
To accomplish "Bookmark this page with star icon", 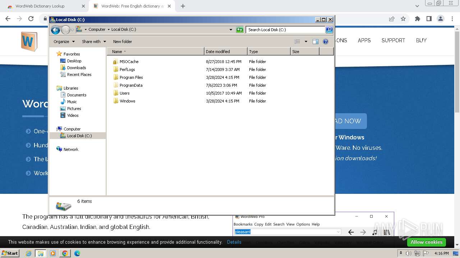I will point(403,19).
